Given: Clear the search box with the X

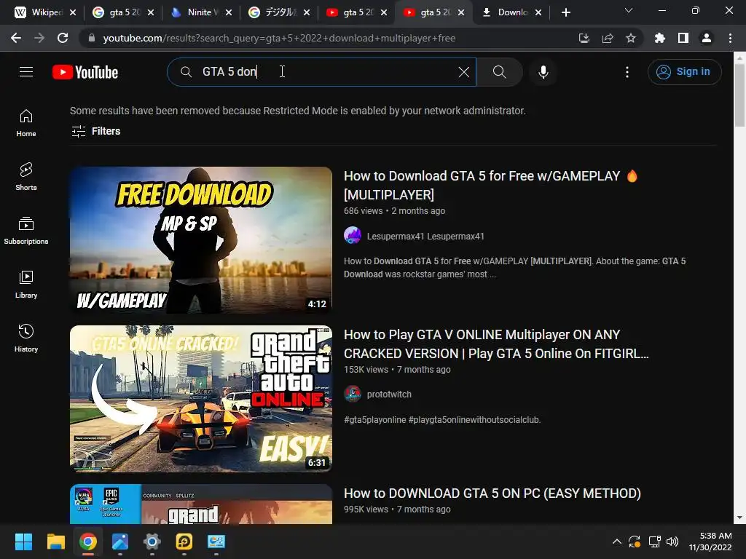Looking at the screenshot, I should tap(464, 72).
